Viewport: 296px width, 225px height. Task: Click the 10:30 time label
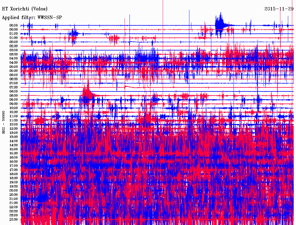pyautogui.click(x=14, y=112)
